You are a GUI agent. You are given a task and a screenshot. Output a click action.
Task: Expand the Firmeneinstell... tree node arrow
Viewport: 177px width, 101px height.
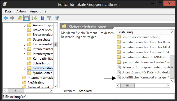tap(25, 45)
